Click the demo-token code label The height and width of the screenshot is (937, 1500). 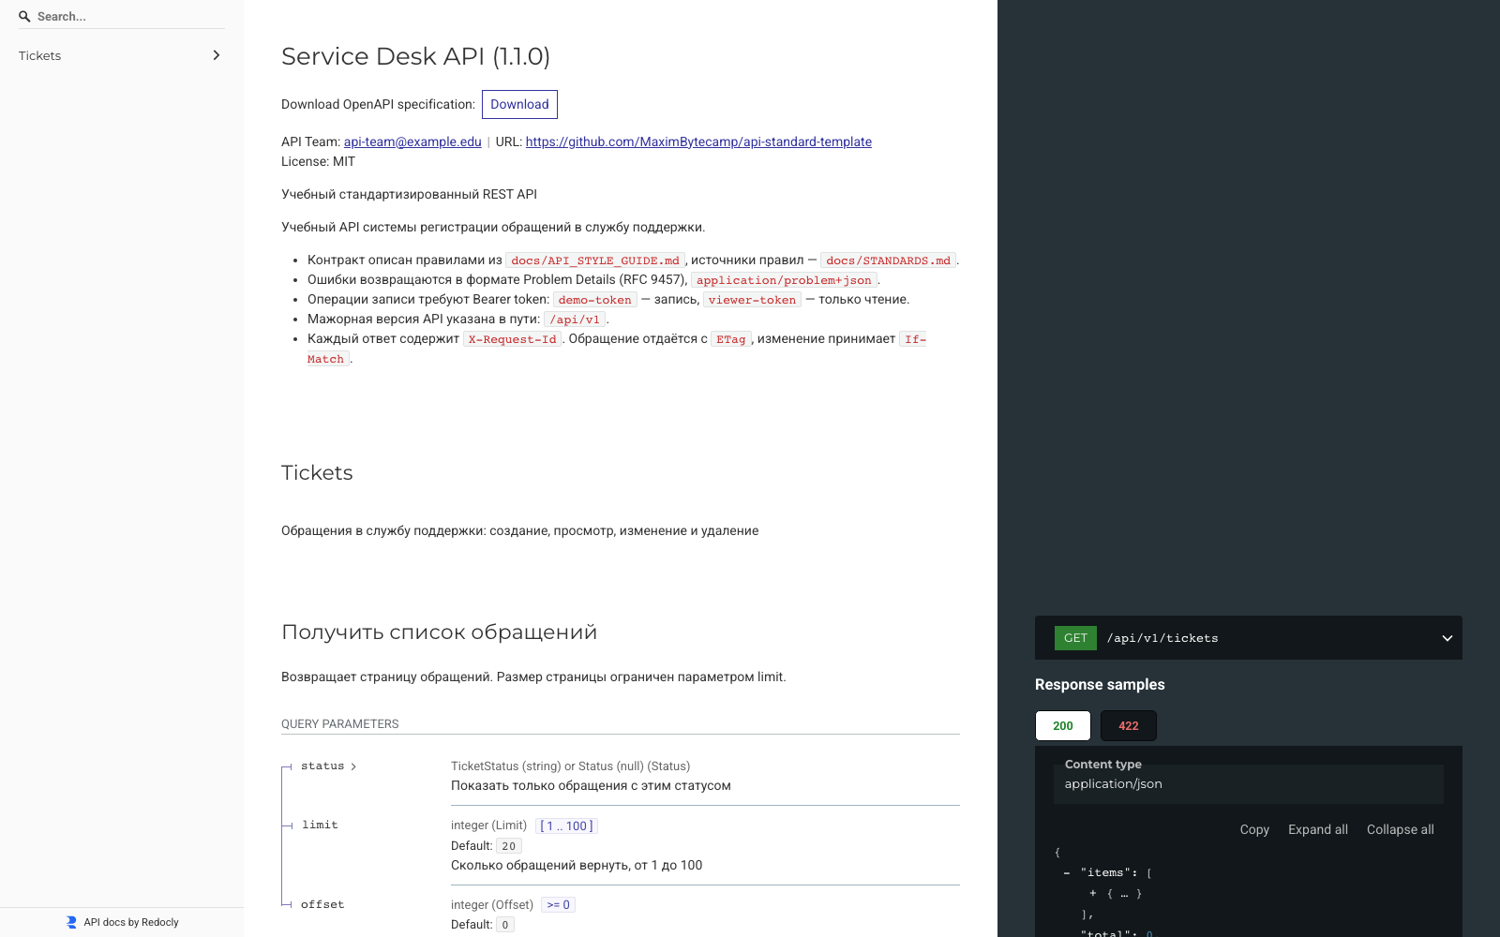click(x=595, y=300)
